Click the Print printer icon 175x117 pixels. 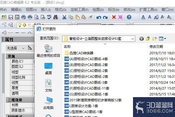(x=30, y=17)
